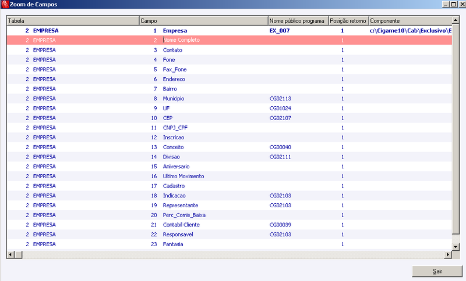Select the Divisao row
This screenshot has width=466, height=281.
coord(229,157)
